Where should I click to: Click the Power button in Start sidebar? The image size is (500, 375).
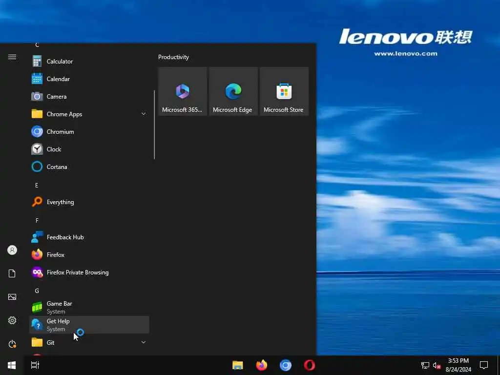tap(12, 344)
